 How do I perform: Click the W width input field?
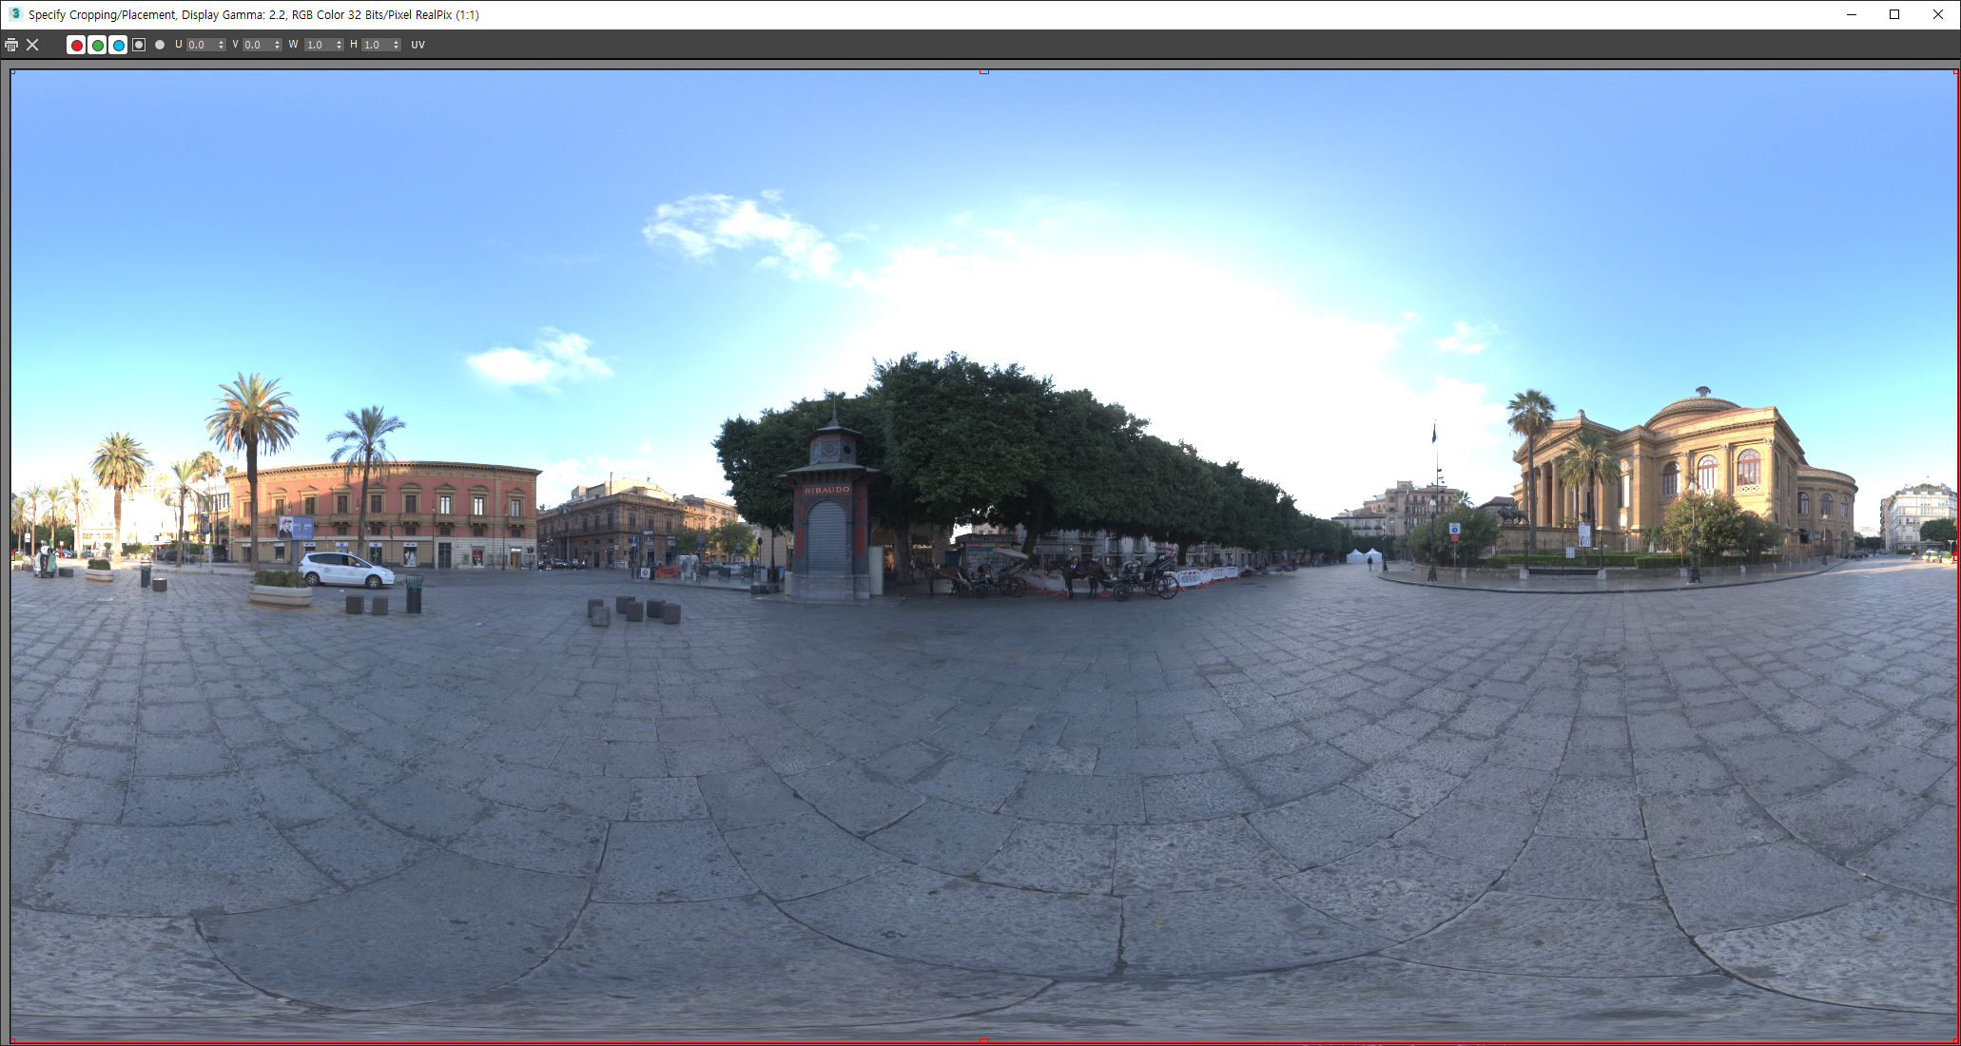[x=318, y=45]
